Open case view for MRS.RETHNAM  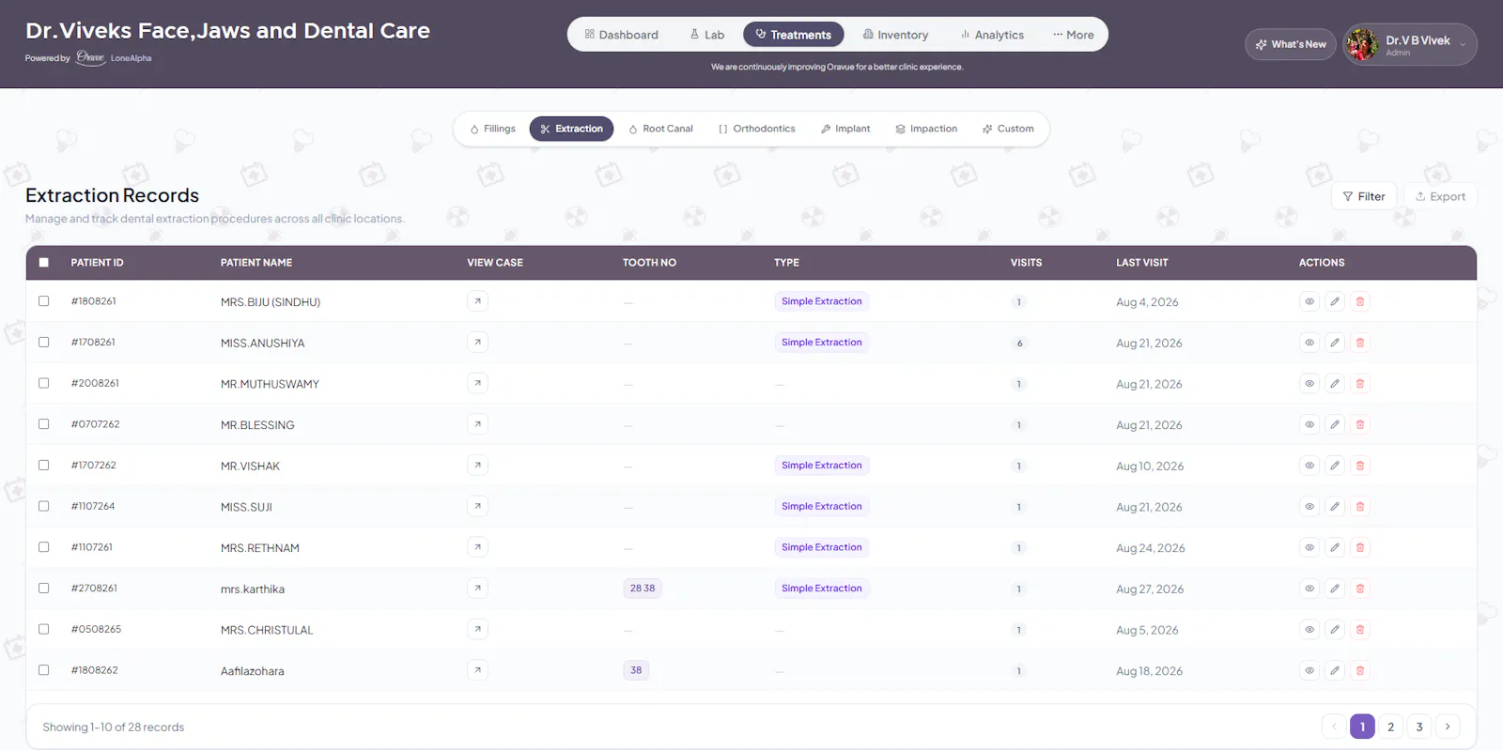click(477, 547)
